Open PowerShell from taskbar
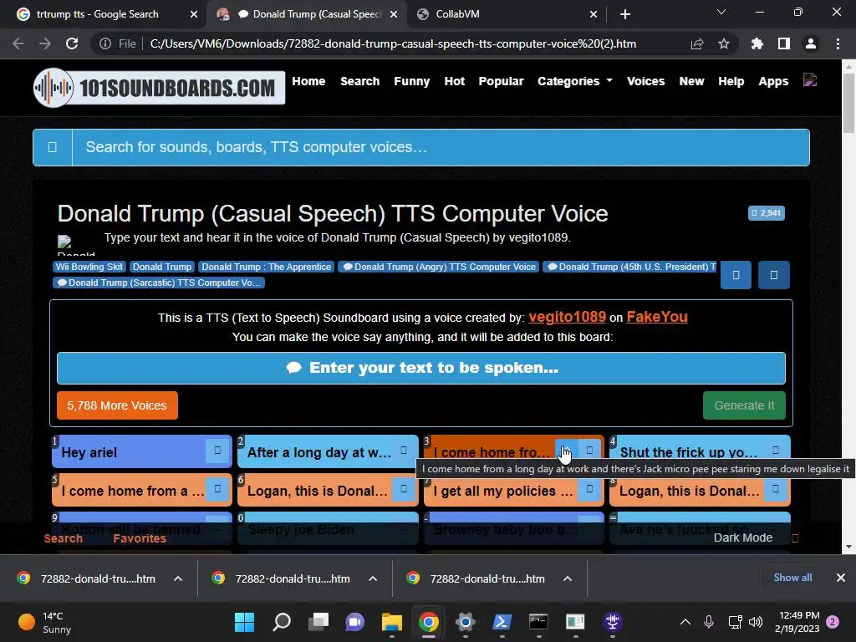Viewport: 856px width, 642px height. [502, 622]
